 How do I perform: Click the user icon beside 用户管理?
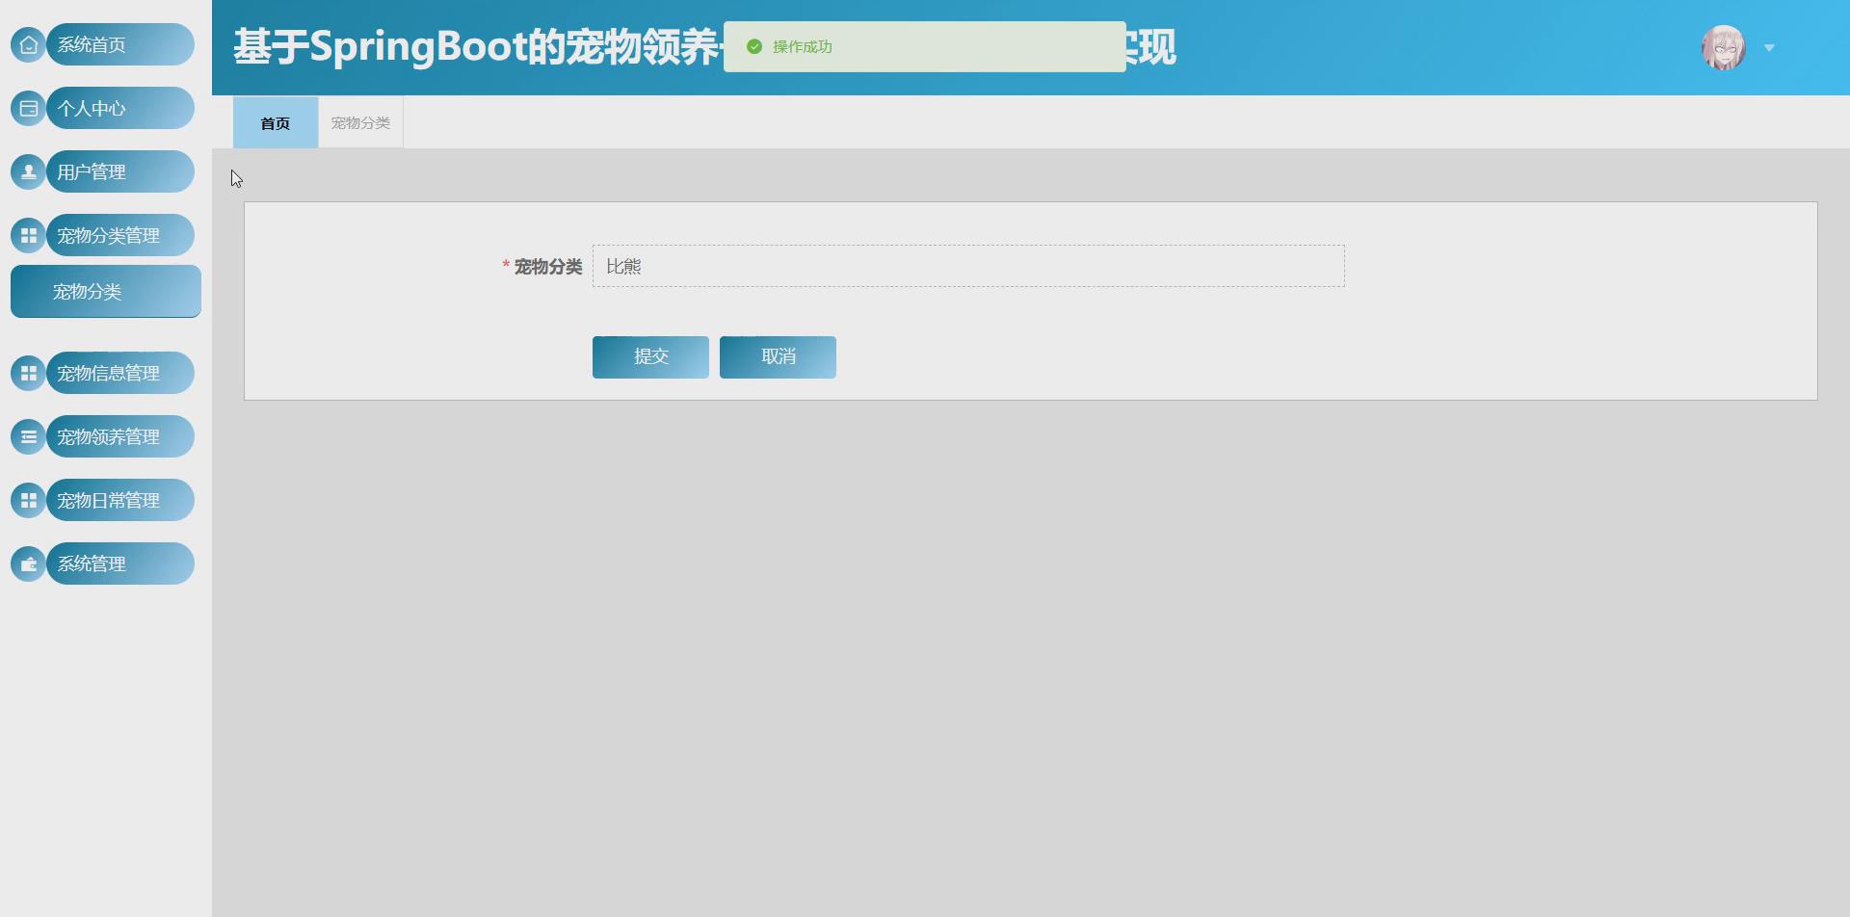coord(28,171)
